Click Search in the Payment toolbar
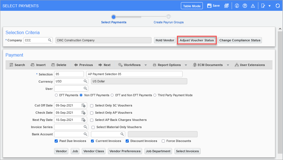283x160 pixels. (17, 65)
